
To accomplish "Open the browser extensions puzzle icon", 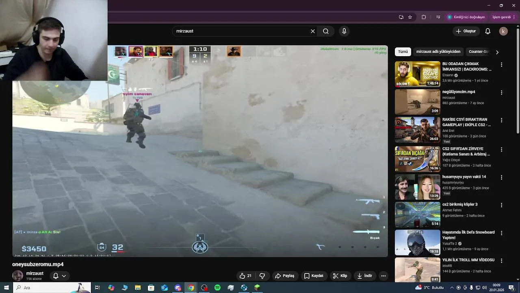I will (x=424, y=17).
